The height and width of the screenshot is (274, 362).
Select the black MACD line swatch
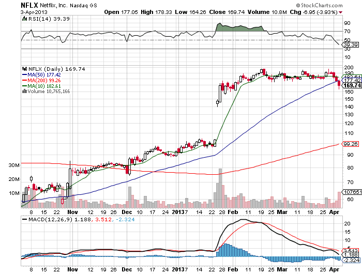[x=24, y=219]
